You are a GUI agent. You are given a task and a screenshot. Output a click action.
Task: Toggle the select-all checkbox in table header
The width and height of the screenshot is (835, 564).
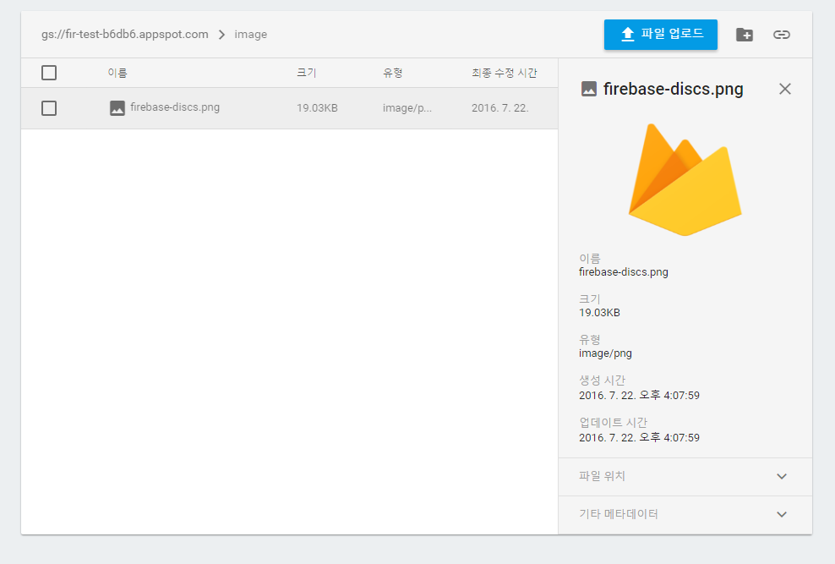tap(49, 73)
